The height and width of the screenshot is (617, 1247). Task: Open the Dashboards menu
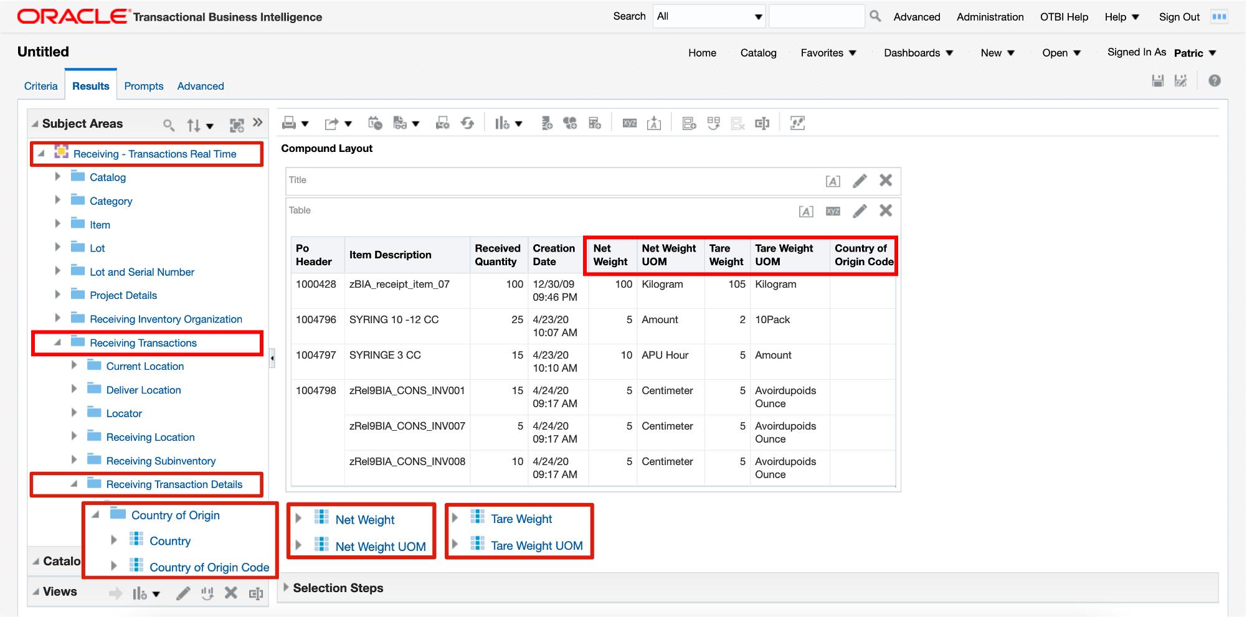click(x=919, y=53)
